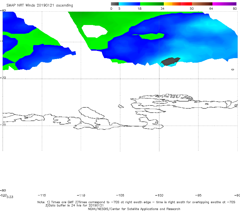Click the red segment of the colorbar

[x=186, y=4]
